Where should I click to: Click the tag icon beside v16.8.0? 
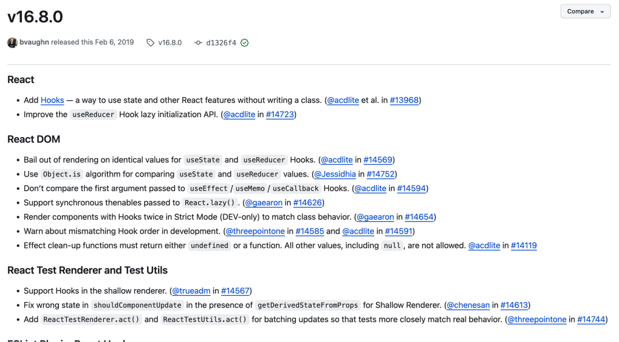(x=151, y=42)
